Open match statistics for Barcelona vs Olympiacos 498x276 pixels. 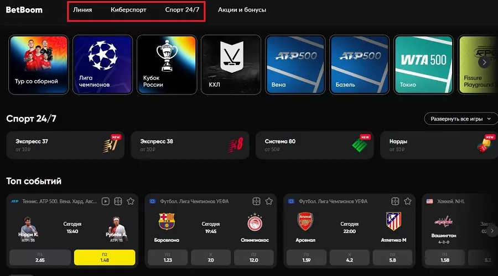pyautogui.click(x=256, y=201)
